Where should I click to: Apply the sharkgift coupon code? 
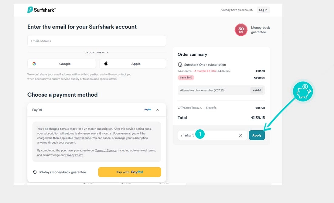(x=257, y=135)
